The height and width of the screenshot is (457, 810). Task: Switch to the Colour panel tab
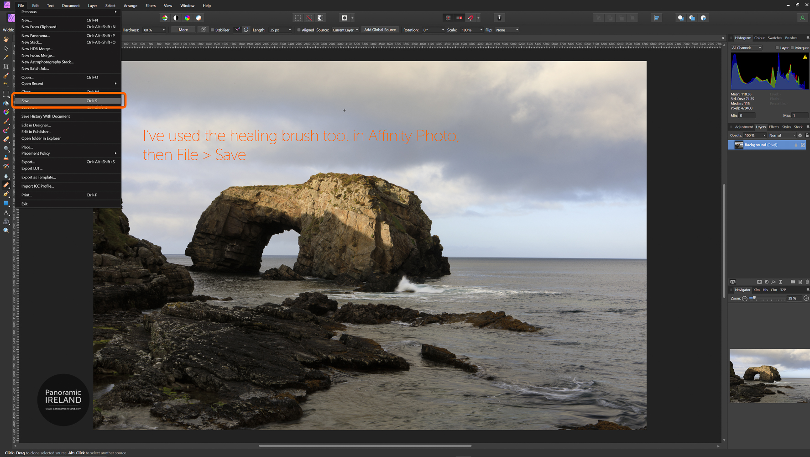click(x=759, y=38)
